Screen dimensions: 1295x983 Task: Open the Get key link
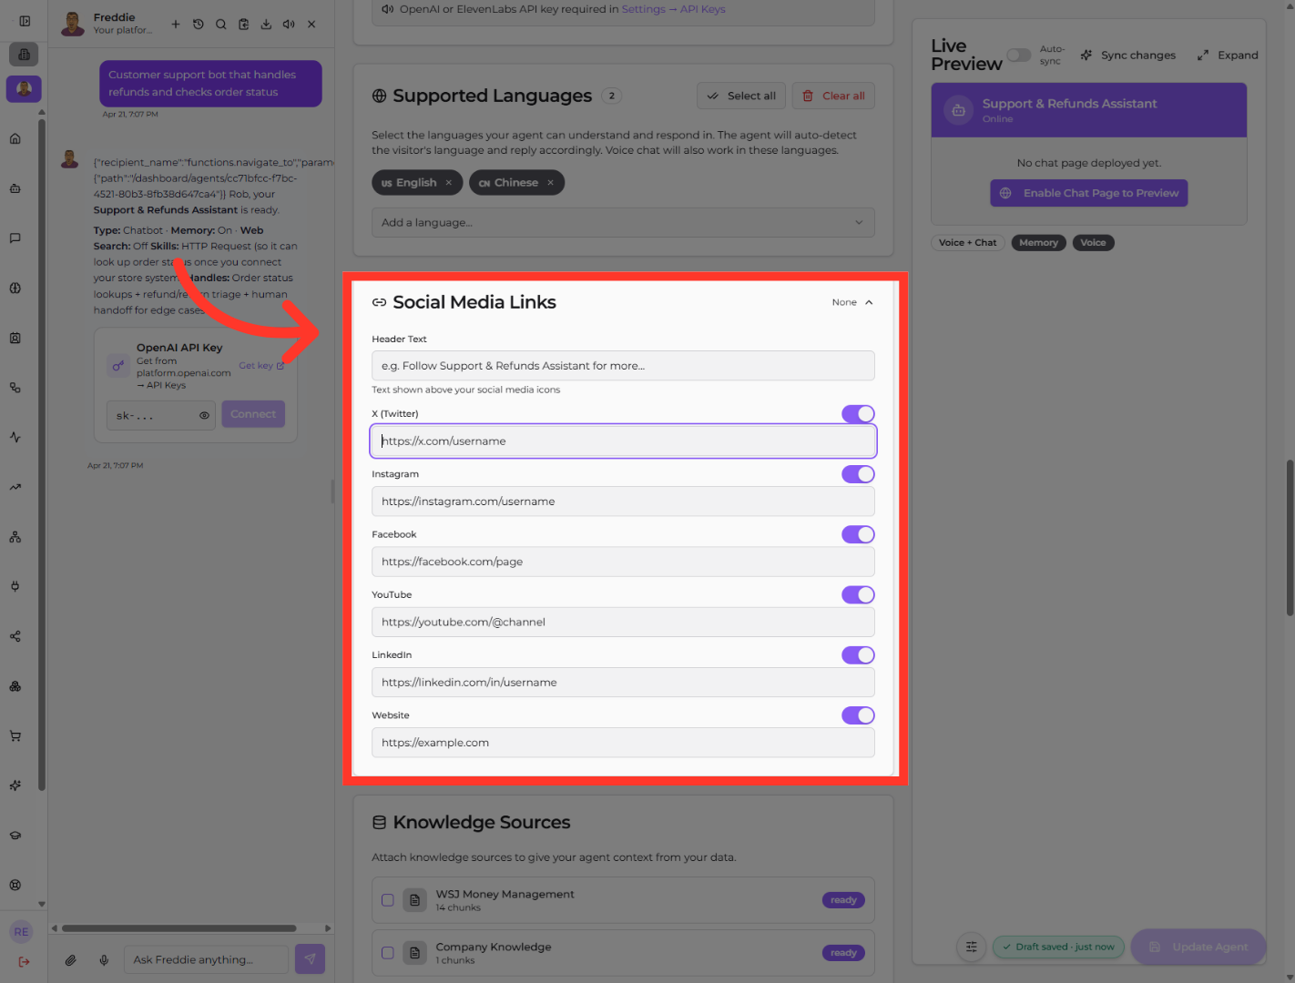261,366
